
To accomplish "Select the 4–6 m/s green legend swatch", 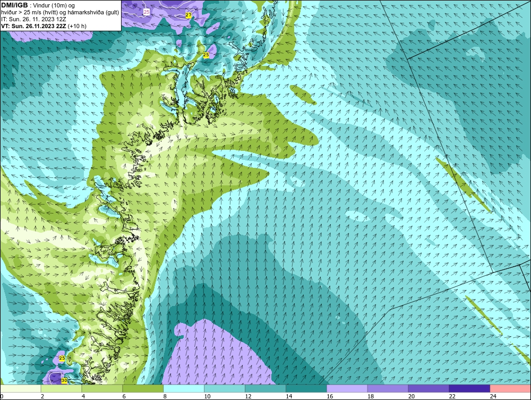I will 102,388.
